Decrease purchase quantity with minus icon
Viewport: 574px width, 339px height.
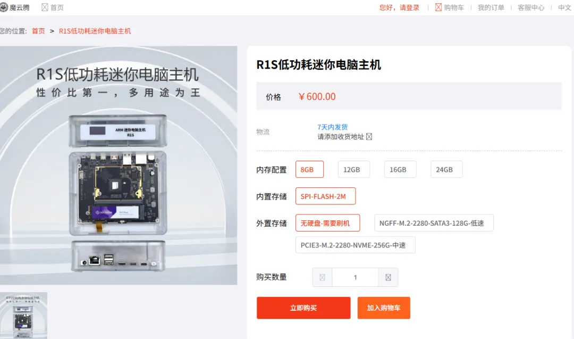[322, 277]
